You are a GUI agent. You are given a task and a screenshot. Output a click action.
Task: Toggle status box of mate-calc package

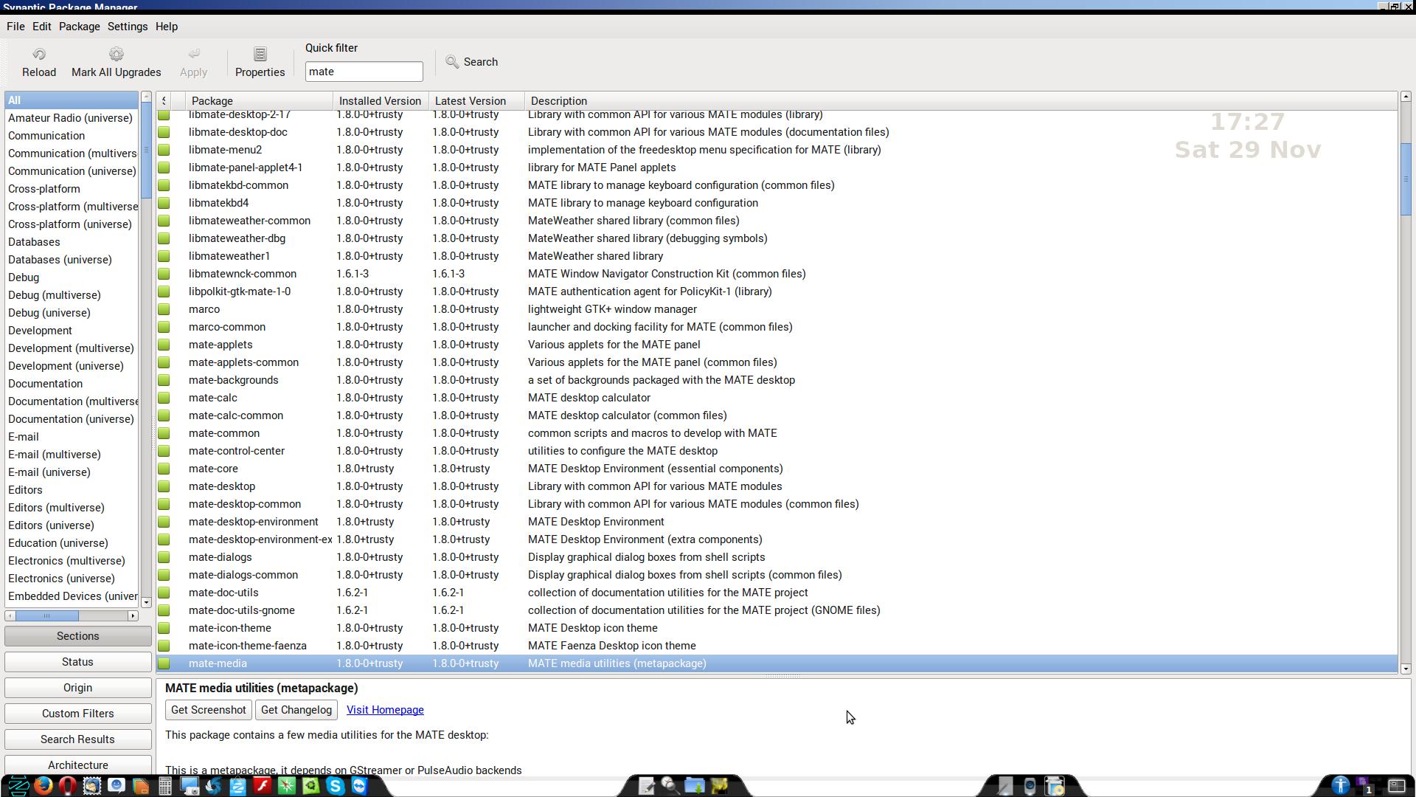[x=164, y=398]
